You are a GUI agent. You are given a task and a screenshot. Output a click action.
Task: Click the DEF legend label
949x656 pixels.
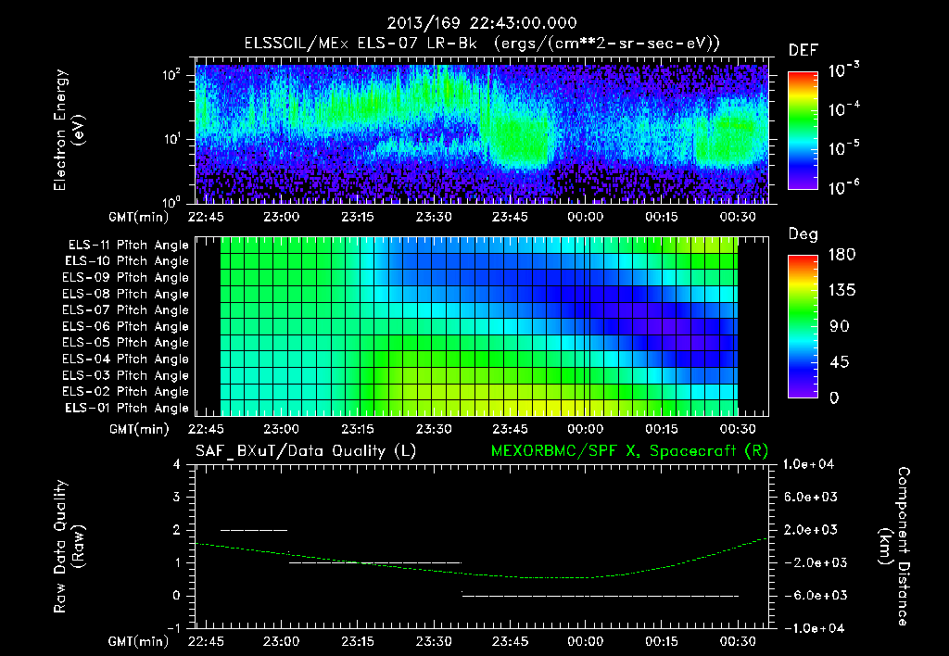(x=803, y=51)
